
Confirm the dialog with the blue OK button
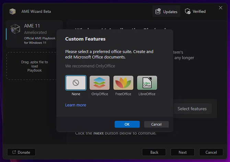click(127, 124)
